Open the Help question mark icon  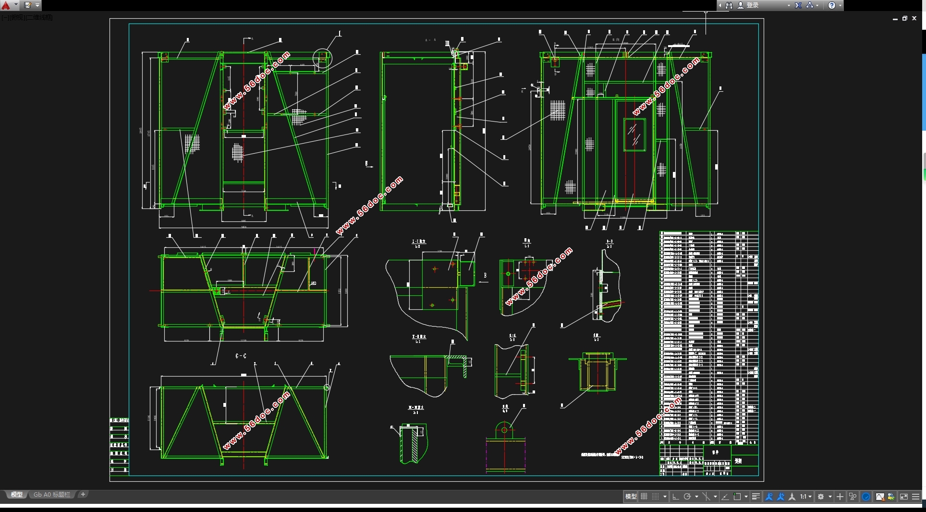tap(832, 5)
